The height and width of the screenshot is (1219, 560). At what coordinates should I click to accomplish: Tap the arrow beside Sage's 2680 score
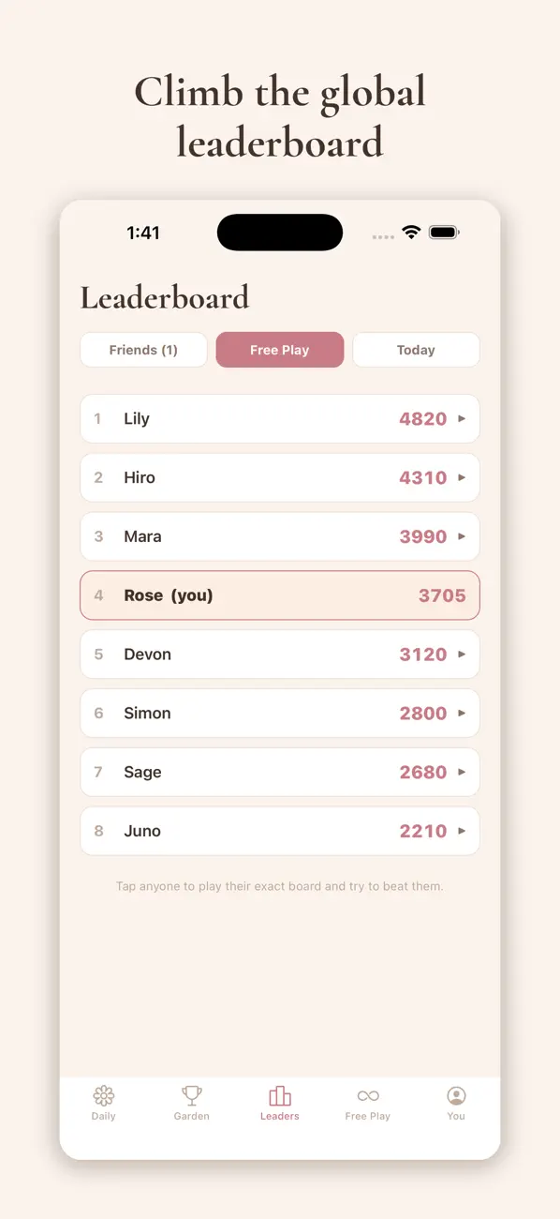point(462,773)
